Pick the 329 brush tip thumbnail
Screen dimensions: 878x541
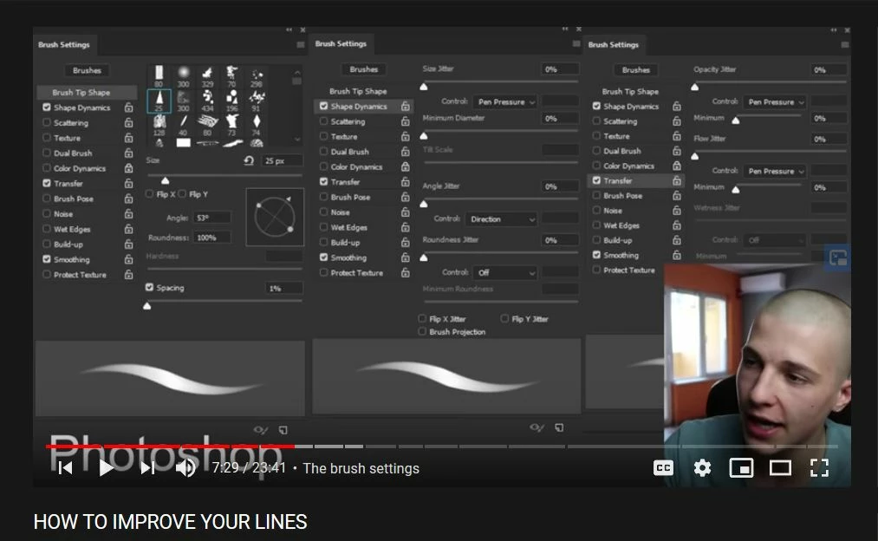tap(207, 76)
